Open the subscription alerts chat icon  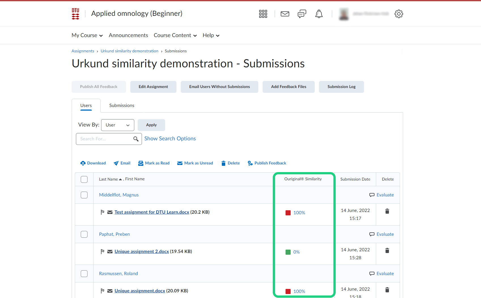coord(302,14)
